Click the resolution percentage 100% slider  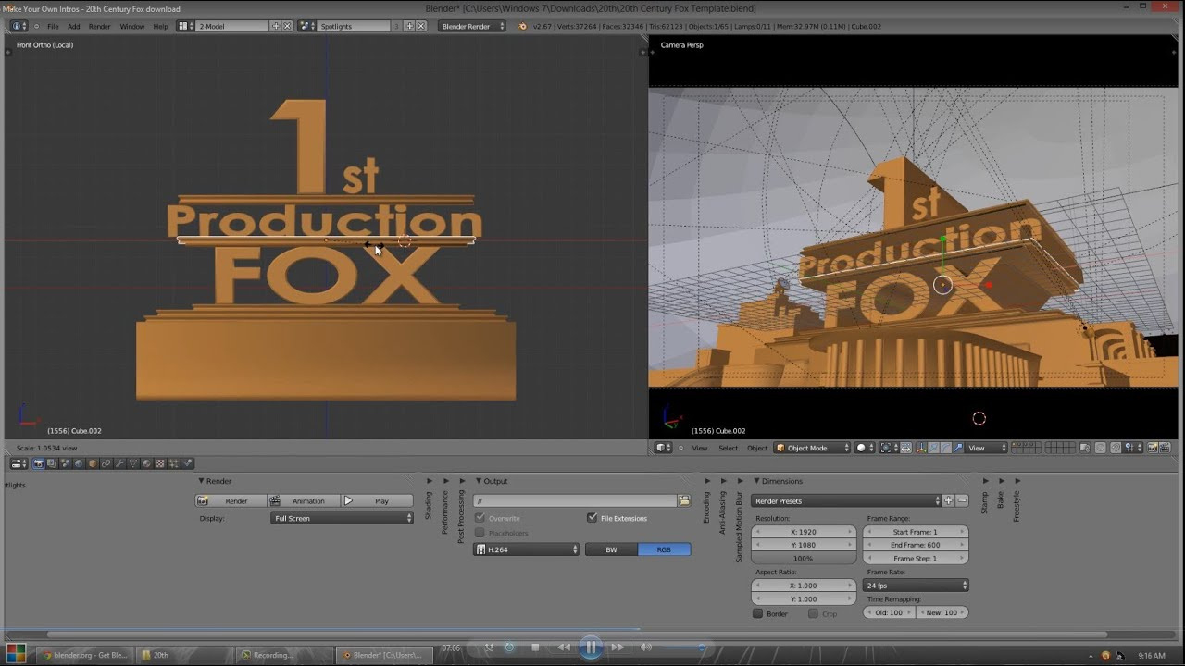(804, 559)
